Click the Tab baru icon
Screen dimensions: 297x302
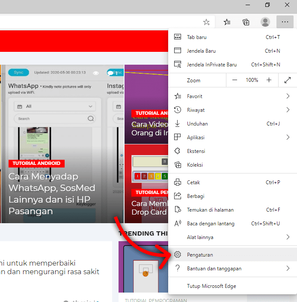(x=177, y=37)
